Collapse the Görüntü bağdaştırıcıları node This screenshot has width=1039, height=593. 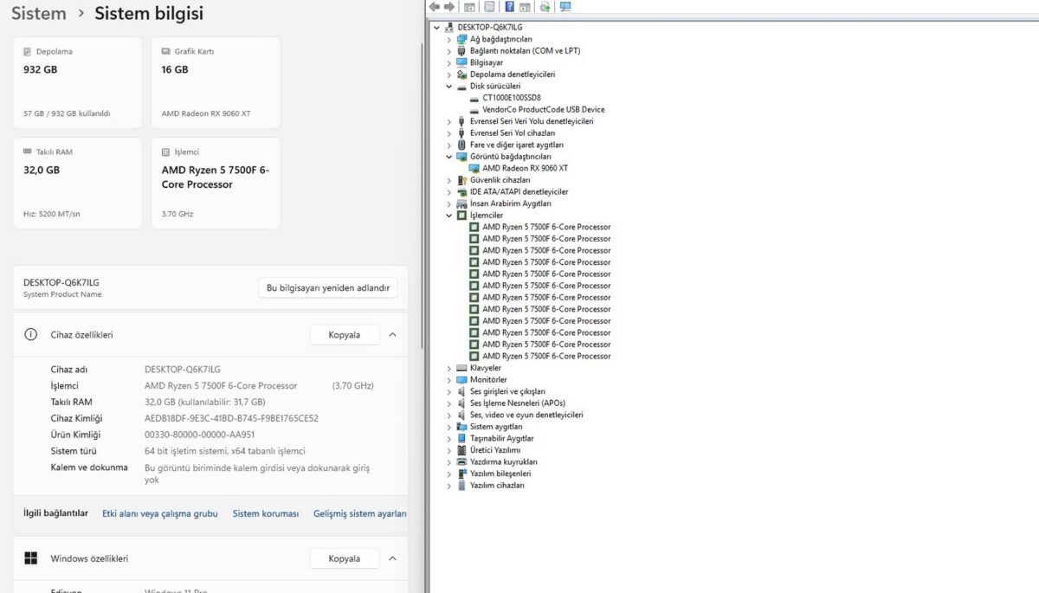[449, 157]
